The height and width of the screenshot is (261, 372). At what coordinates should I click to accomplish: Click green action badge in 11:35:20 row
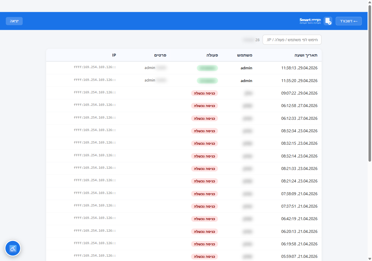click(207, 81)
